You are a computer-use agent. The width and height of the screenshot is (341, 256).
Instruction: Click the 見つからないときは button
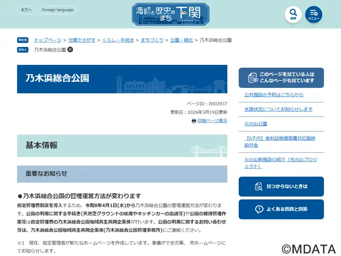[281, 186]
